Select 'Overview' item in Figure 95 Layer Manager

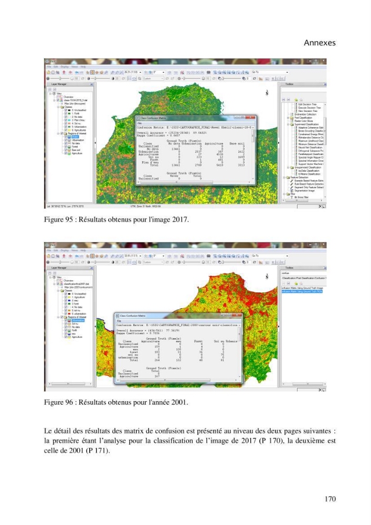tap(69, 97)
